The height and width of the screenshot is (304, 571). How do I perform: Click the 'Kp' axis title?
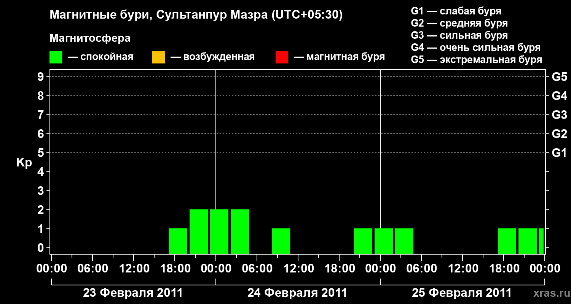click(24, 163)
